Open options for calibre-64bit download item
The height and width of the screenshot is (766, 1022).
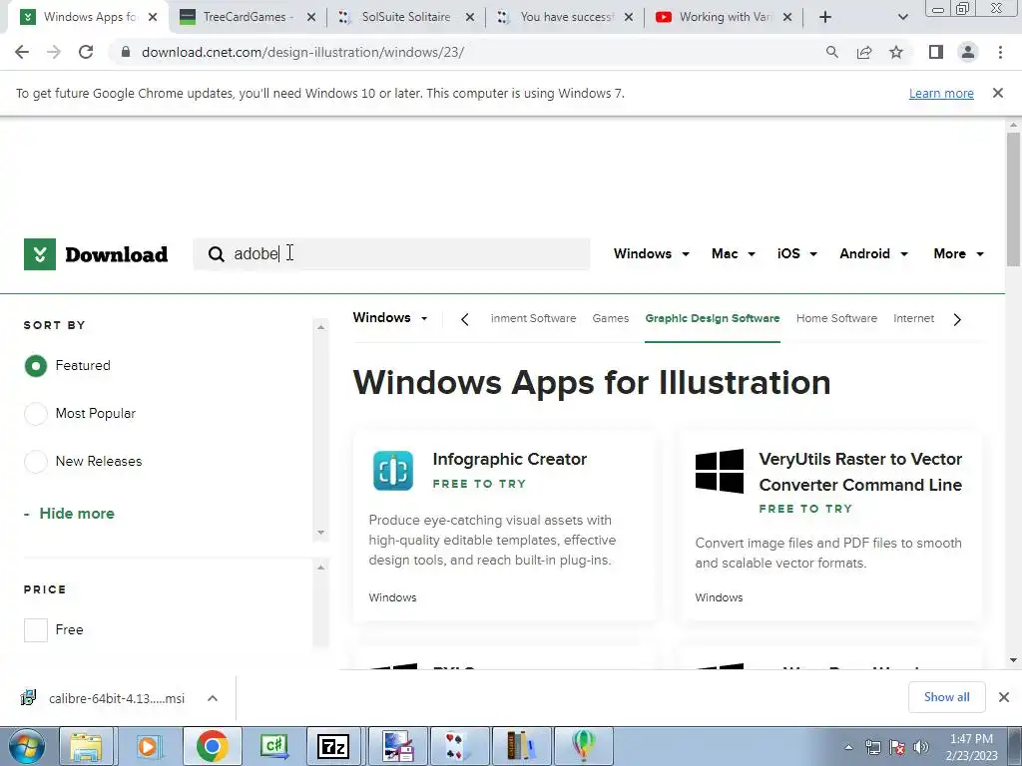click(213, 698)
